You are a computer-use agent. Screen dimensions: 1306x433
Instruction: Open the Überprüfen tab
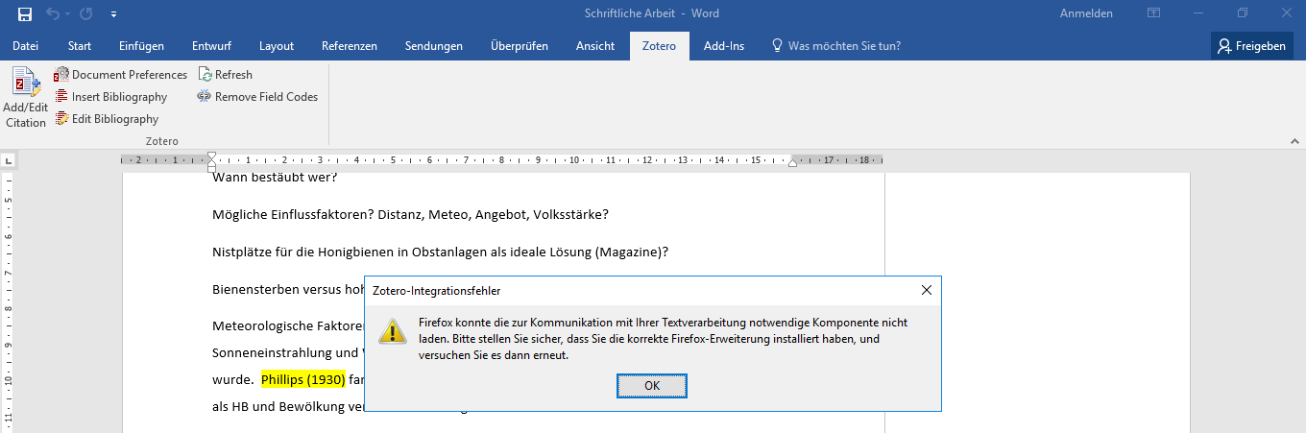tap(520, 45)
